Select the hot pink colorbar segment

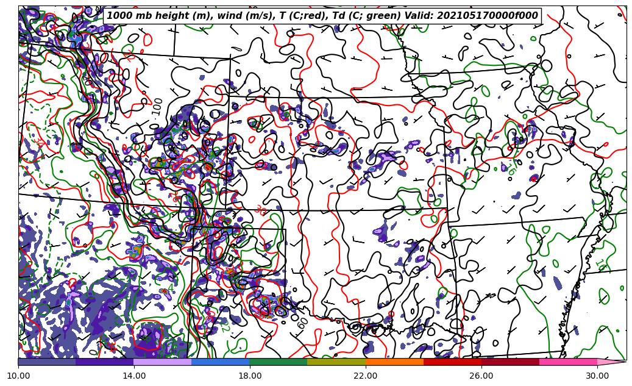pos(568,362)
